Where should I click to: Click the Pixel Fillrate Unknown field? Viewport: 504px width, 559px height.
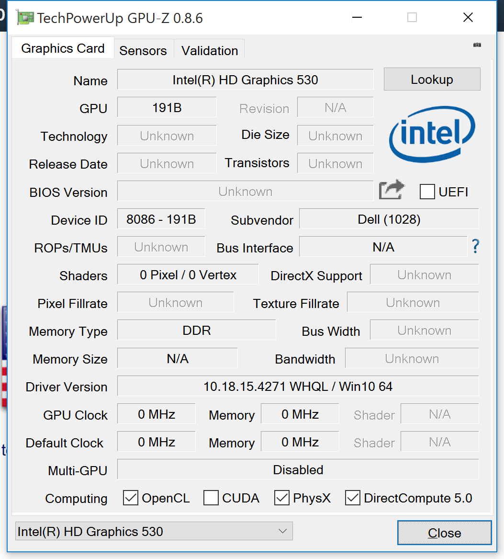[176, 302]
